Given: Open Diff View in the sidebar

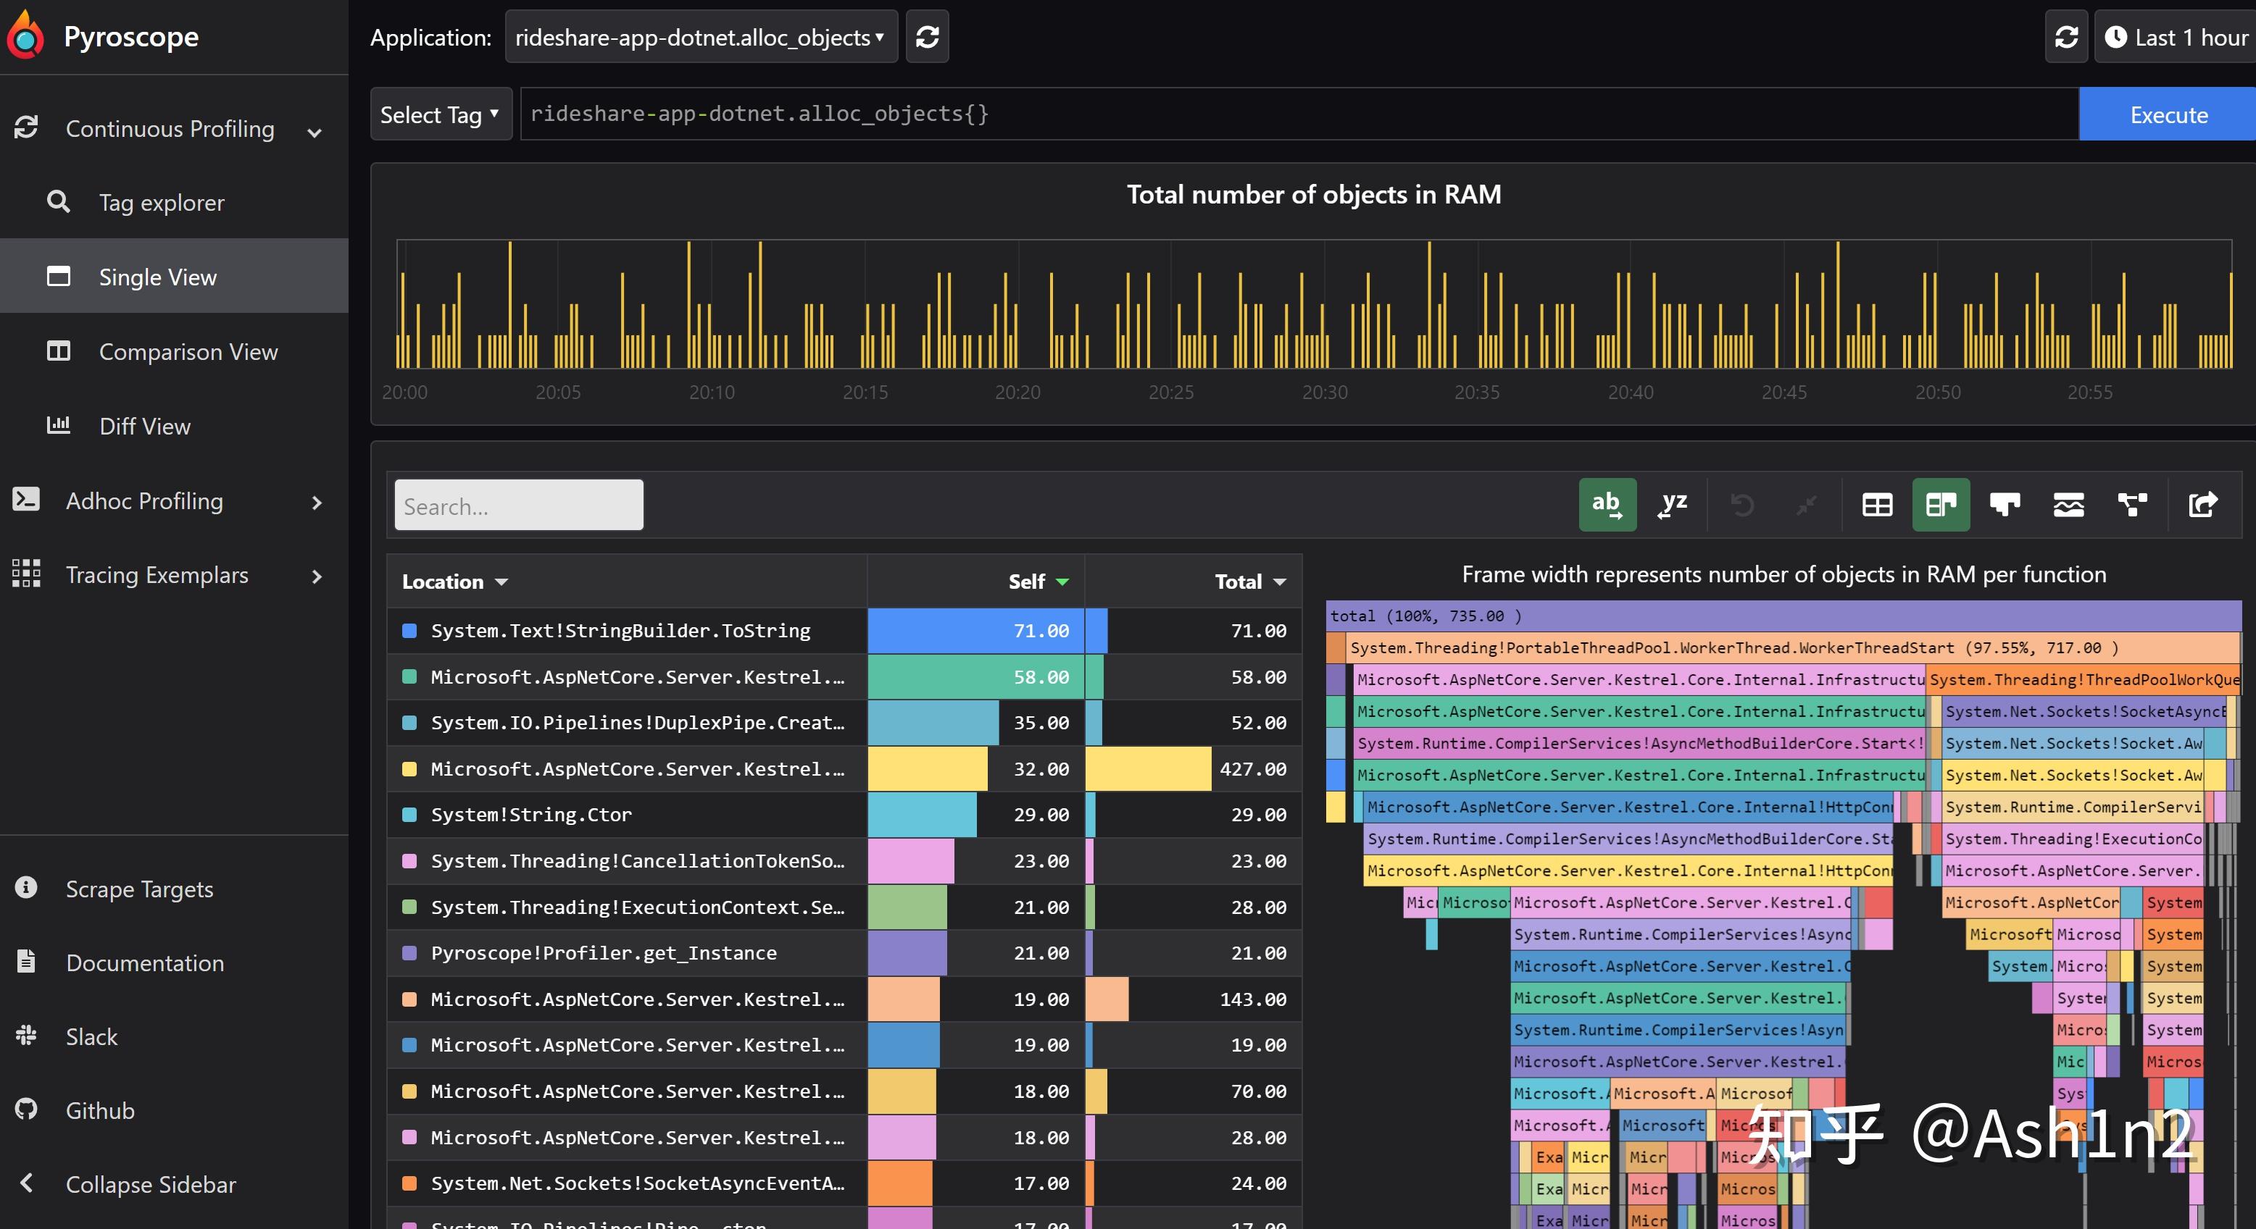Looking at the screenshot, I should (144, 427).
